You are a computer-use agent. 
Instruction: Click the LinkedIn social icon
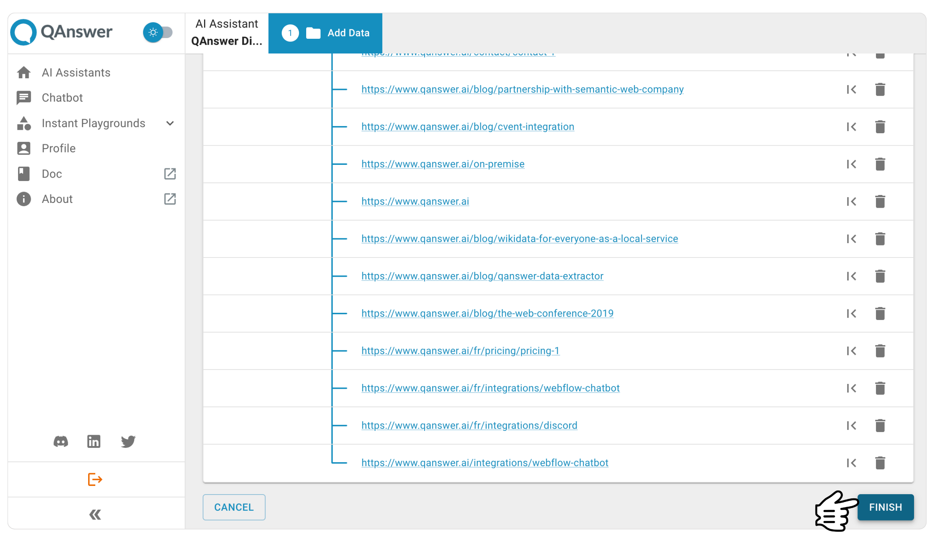pyautogui.click(x=94, y=442)
